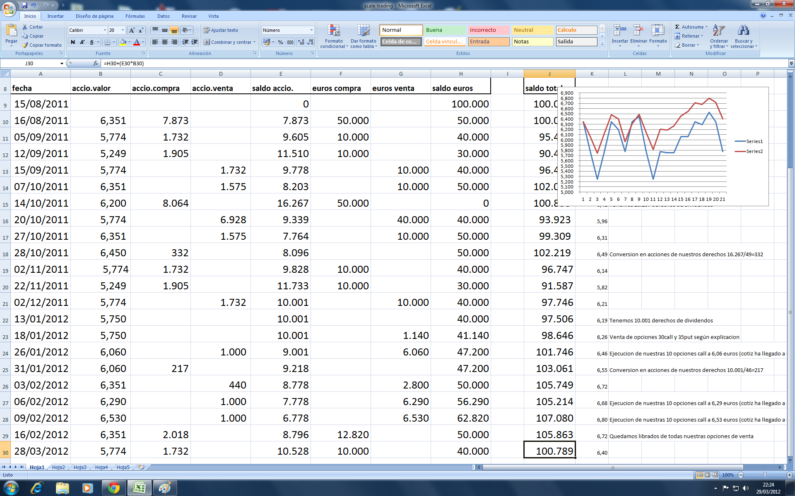
Task: Click the Autosuma button
Action: click(689, 27)
